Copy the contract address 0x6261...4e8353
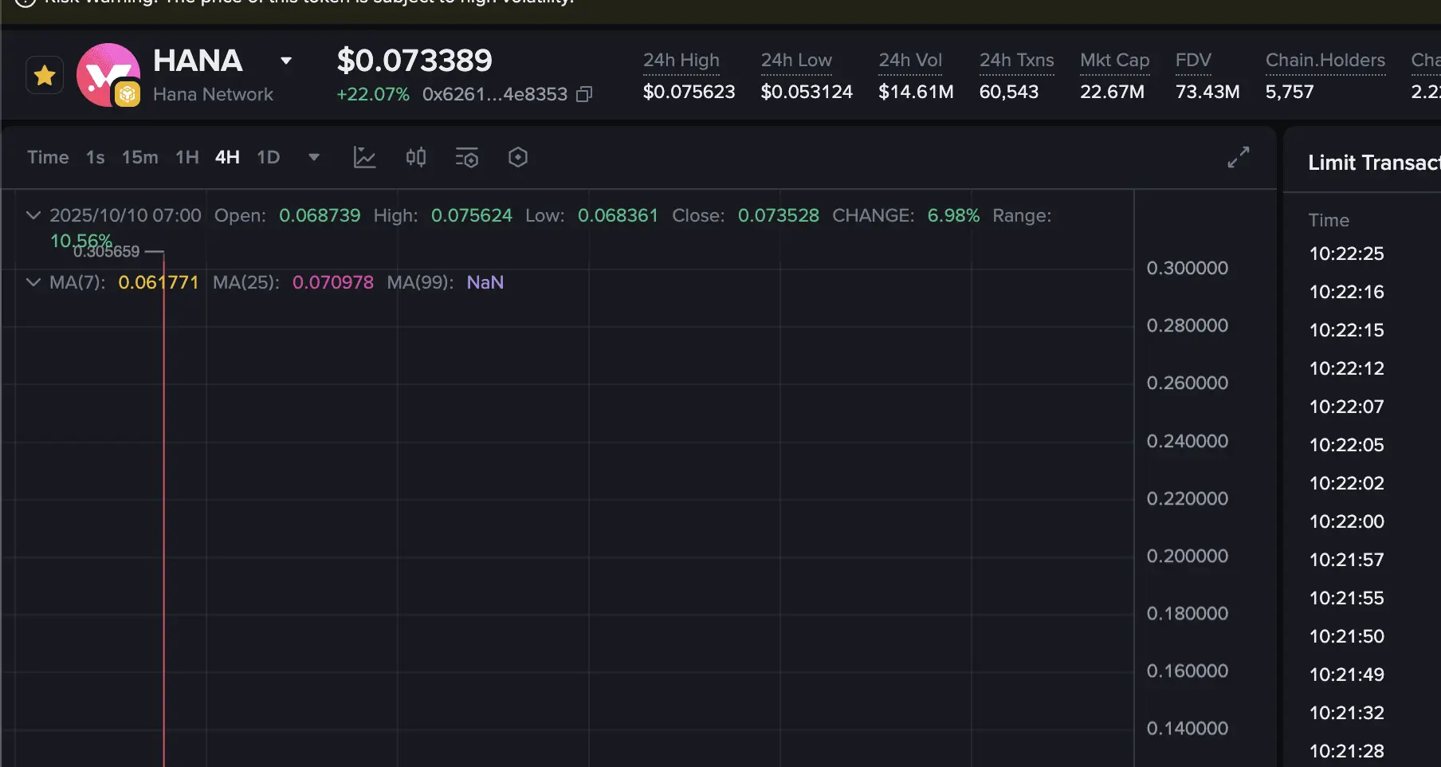 (584, 94)
